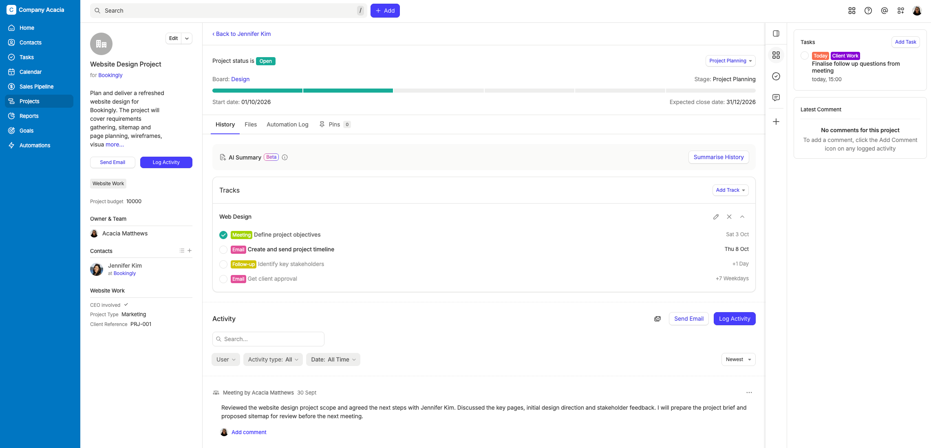Open the Automation Log tab
This screenshot has width=931, height=448.
287,124
